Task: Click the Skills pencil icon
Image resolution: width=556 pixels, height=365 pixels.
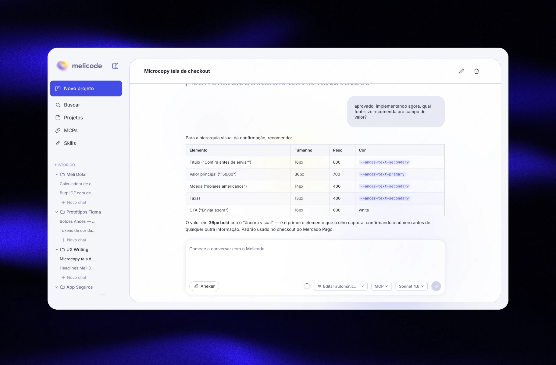Action: coord(58,143)
